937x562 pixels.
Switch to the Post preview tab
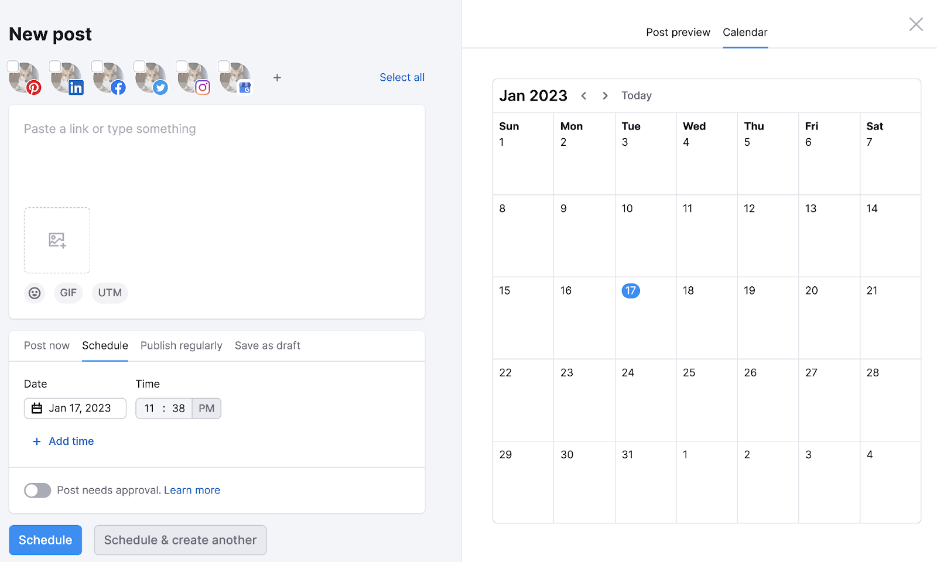(x=678, y=32)
